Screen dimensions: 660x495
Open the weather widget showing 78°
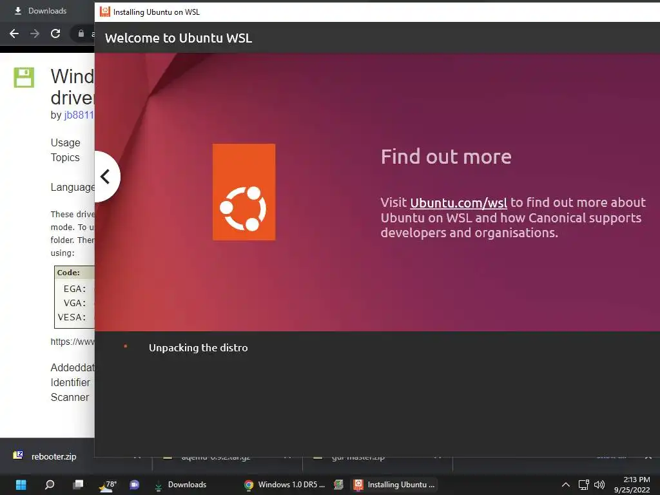(x=108, y=485)
